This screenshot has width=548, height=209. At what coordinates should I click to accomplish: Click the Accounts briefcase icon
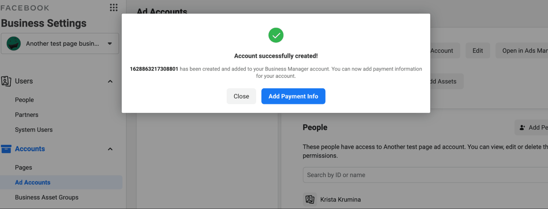tap(6, 149)
